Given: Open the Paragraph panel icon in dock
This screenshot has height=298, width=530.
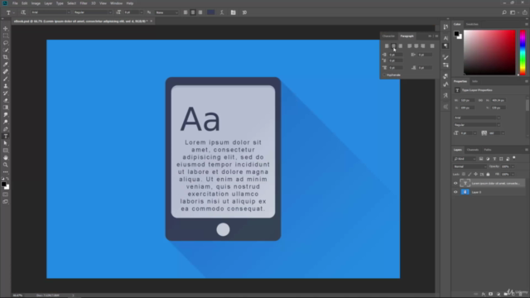Looking at the screenshot, I should coord(446,46).
